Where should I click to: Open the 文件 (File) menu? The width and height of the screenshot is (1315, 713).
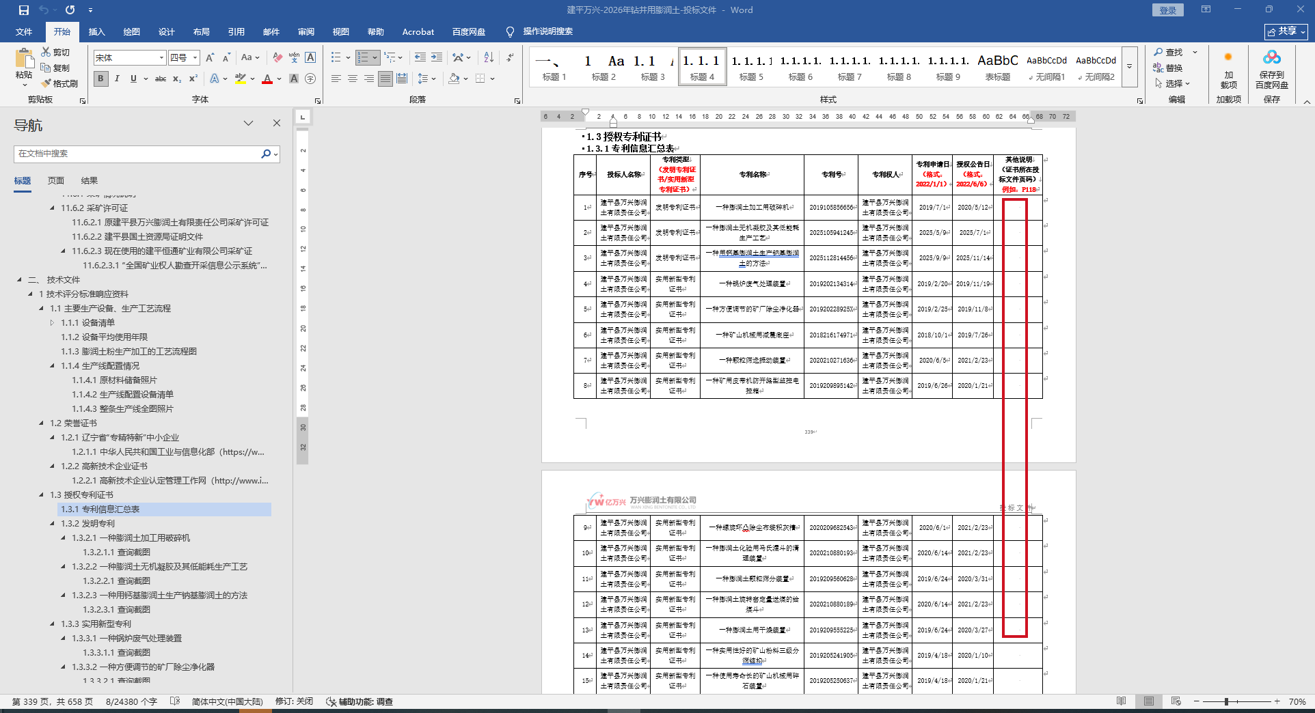[24, 31]
